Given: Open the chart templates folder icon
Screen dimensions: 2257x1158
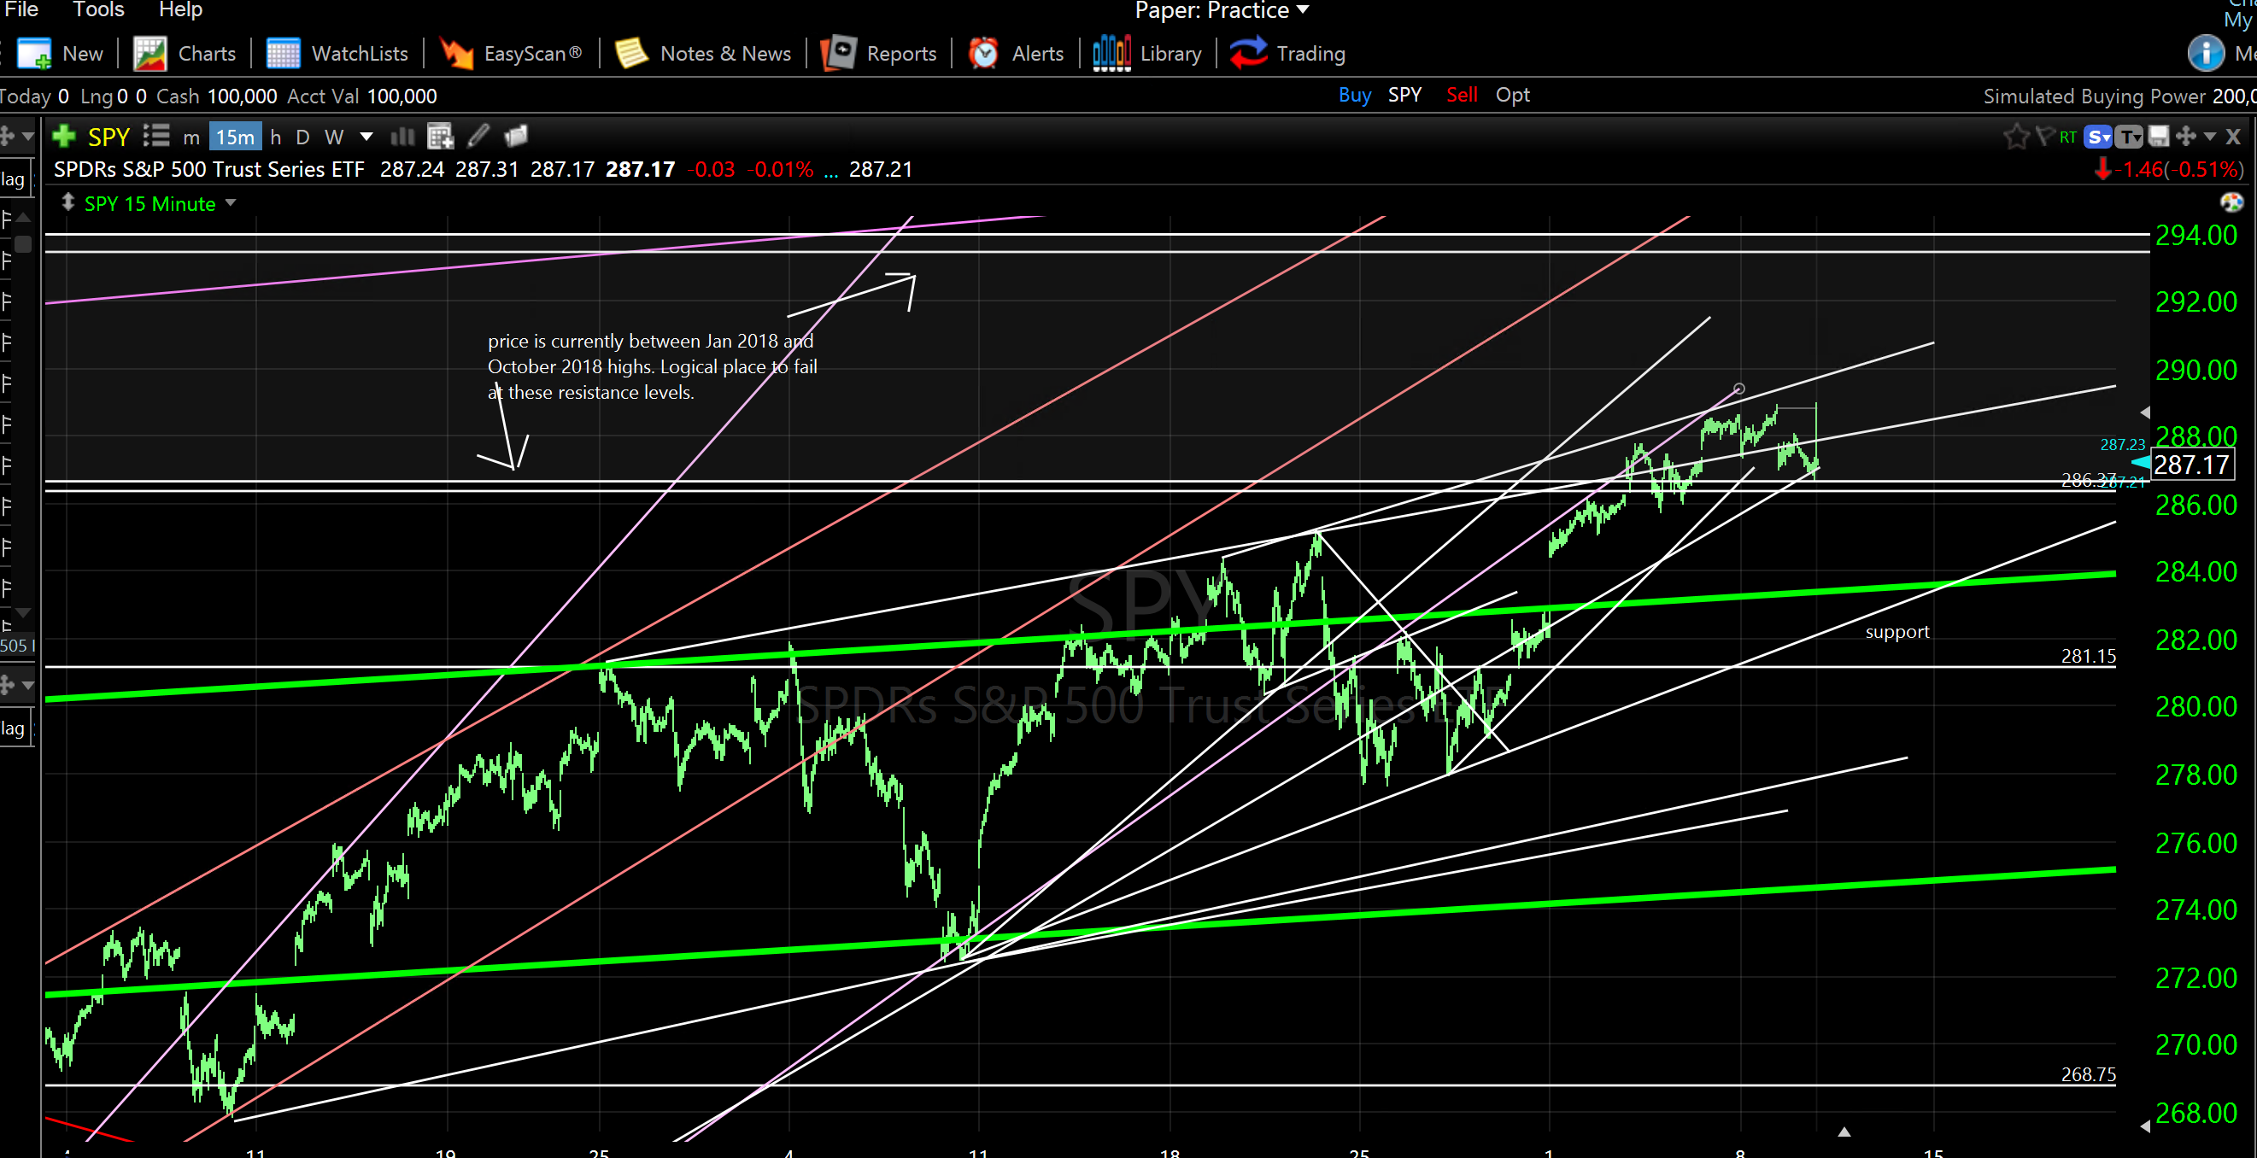Looking at the screenshot, I should (516, 136).
